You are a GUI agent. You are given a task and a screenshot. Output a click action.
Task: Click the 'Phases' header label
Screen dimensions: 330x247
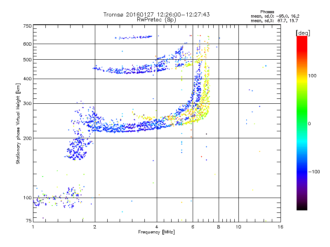coord(267,12)
